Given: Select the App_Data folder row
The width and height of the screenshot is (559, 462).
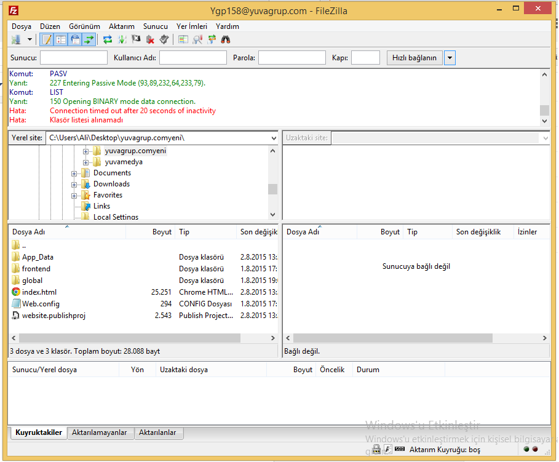Looking at the screenshot, I should click(x=143, y=257).
